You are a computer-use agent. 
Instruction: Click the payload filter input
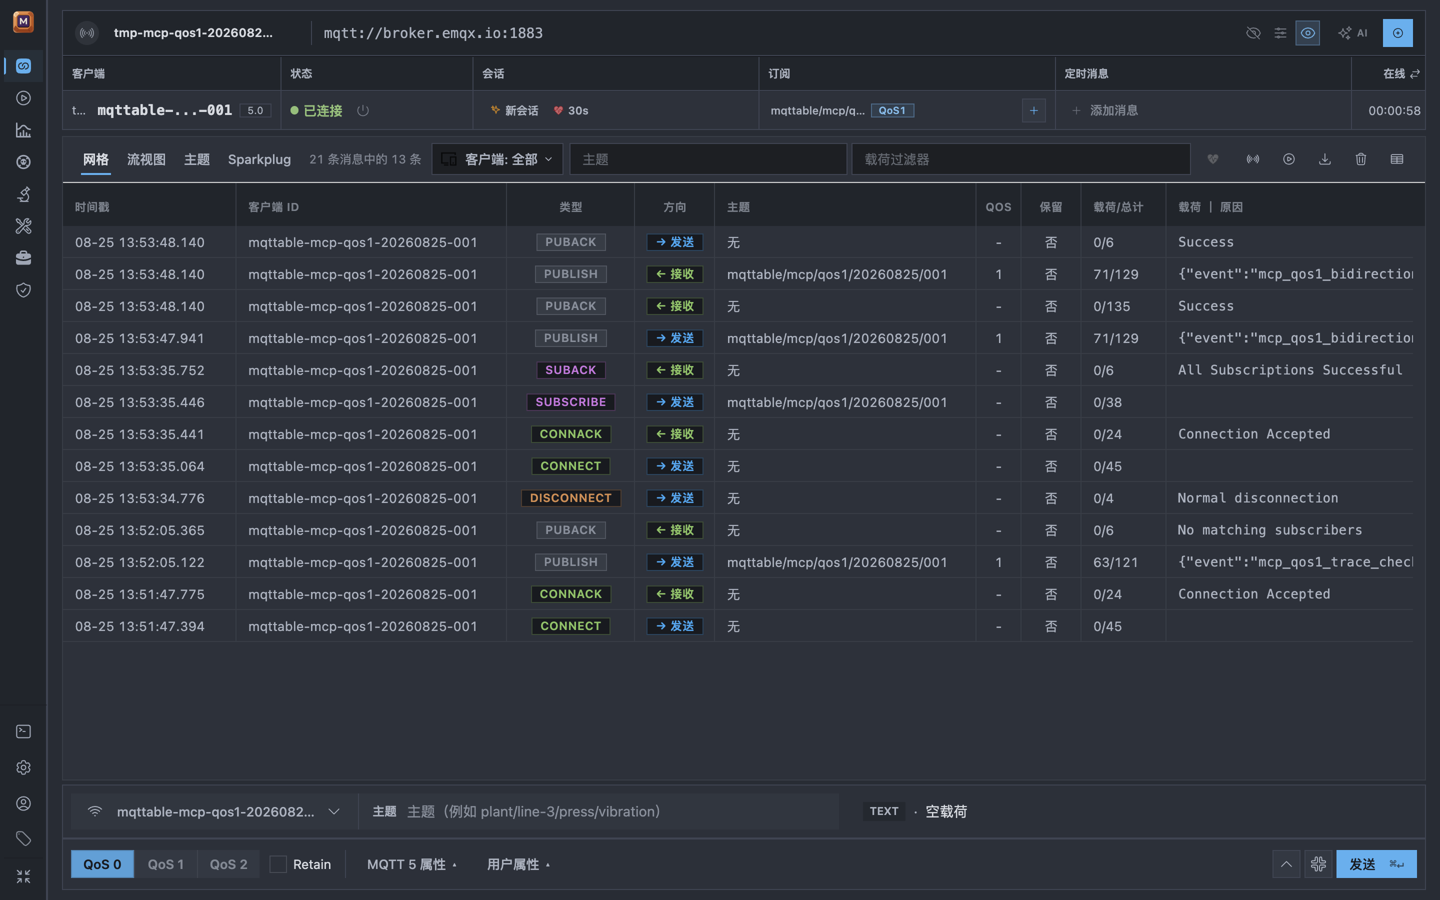click(1020, 159)
